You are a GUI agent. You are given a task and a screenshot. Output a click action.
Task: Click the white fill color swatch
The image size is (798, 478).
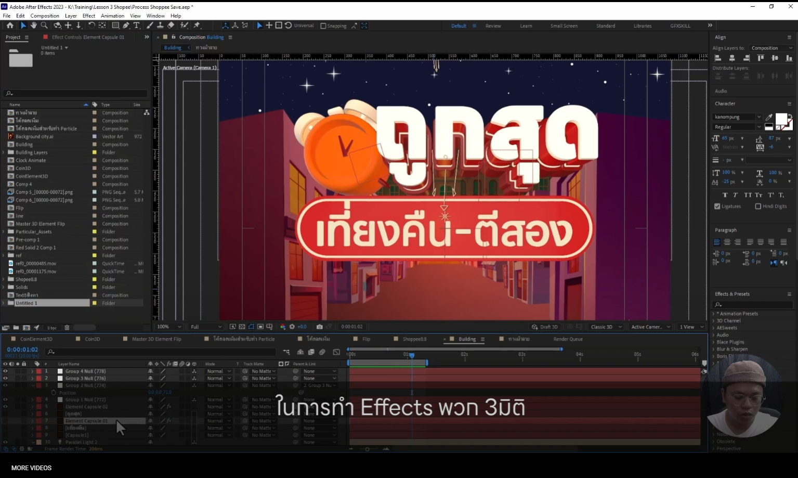[780, 119]
